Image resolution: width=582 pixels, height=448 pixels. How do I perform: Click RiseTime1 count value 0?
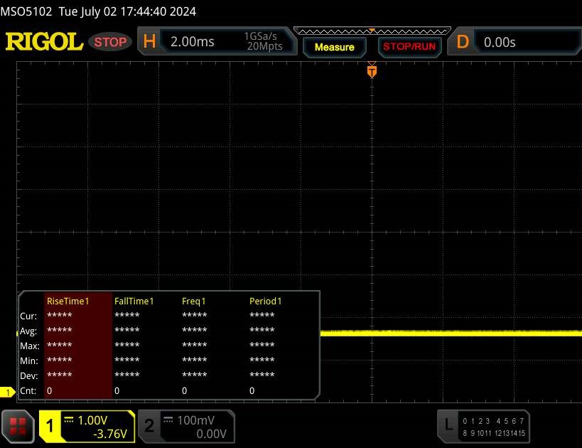click(49, 391)
